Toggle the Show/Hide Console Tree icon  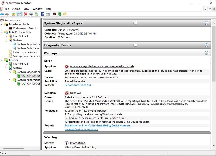[19, 14]
